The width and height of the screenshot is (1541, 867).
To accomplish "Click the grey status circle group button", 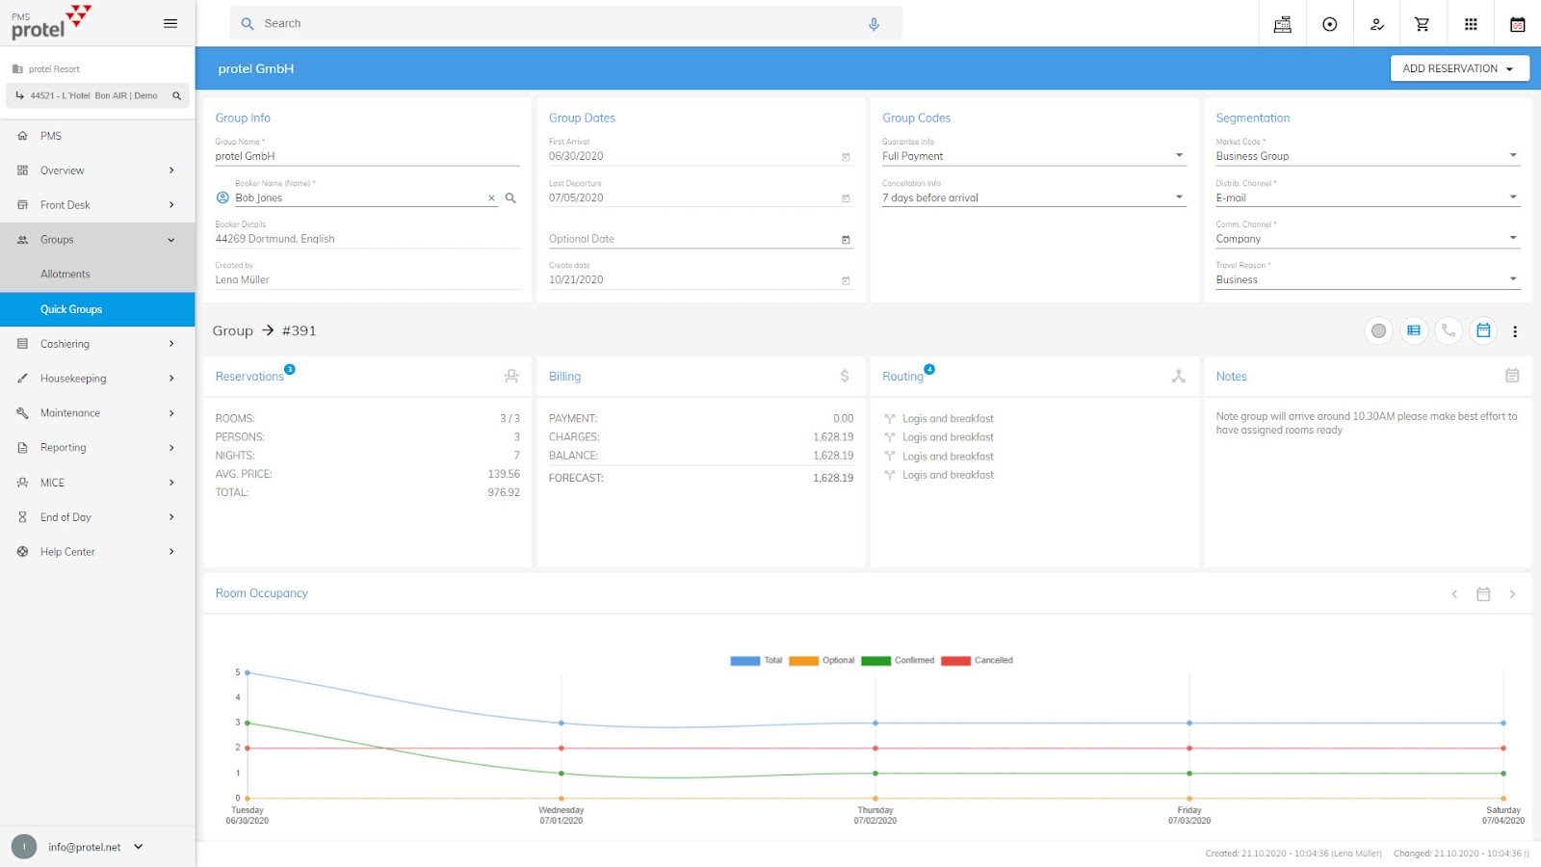I will pyautogui.click(x=1378, y=330).
